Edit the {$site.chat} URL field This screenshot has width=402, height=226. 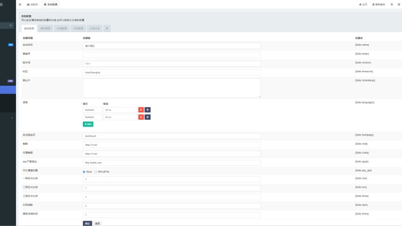[x=172, y=145]
